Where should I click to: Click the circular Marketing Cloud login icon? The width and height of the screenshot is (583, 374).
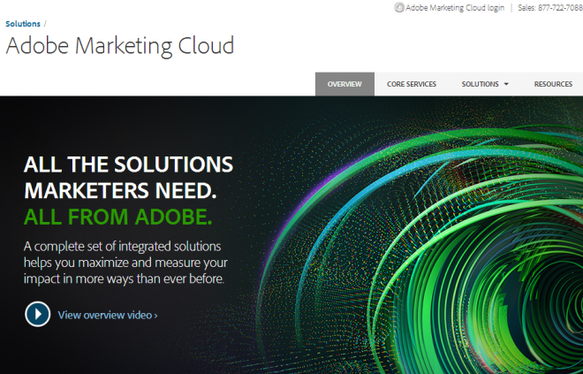click(x=399, y=7)
